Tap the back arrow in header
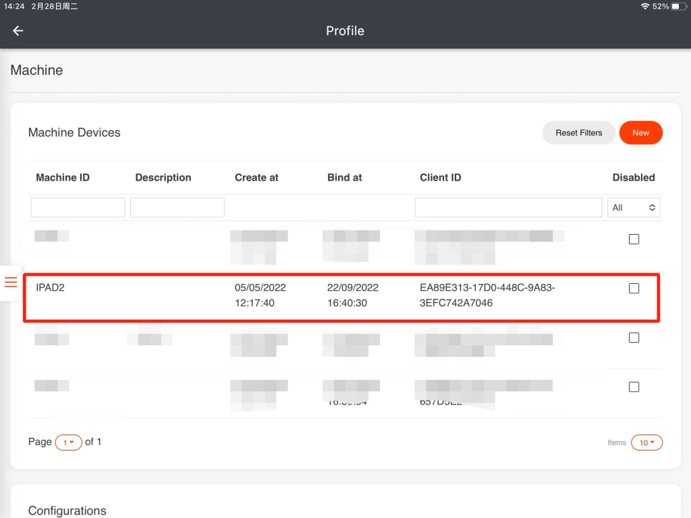The image size is (691, 518). click(x=18, y=31)
